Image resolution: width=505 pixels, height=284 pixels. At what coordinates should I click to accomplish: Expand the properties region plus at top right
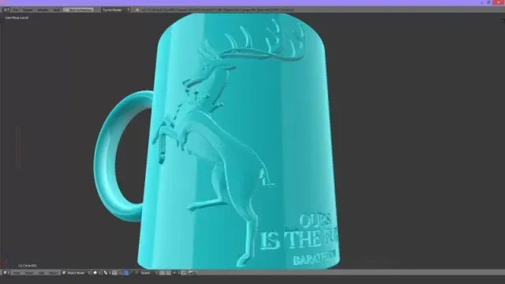tap(503, 21)
